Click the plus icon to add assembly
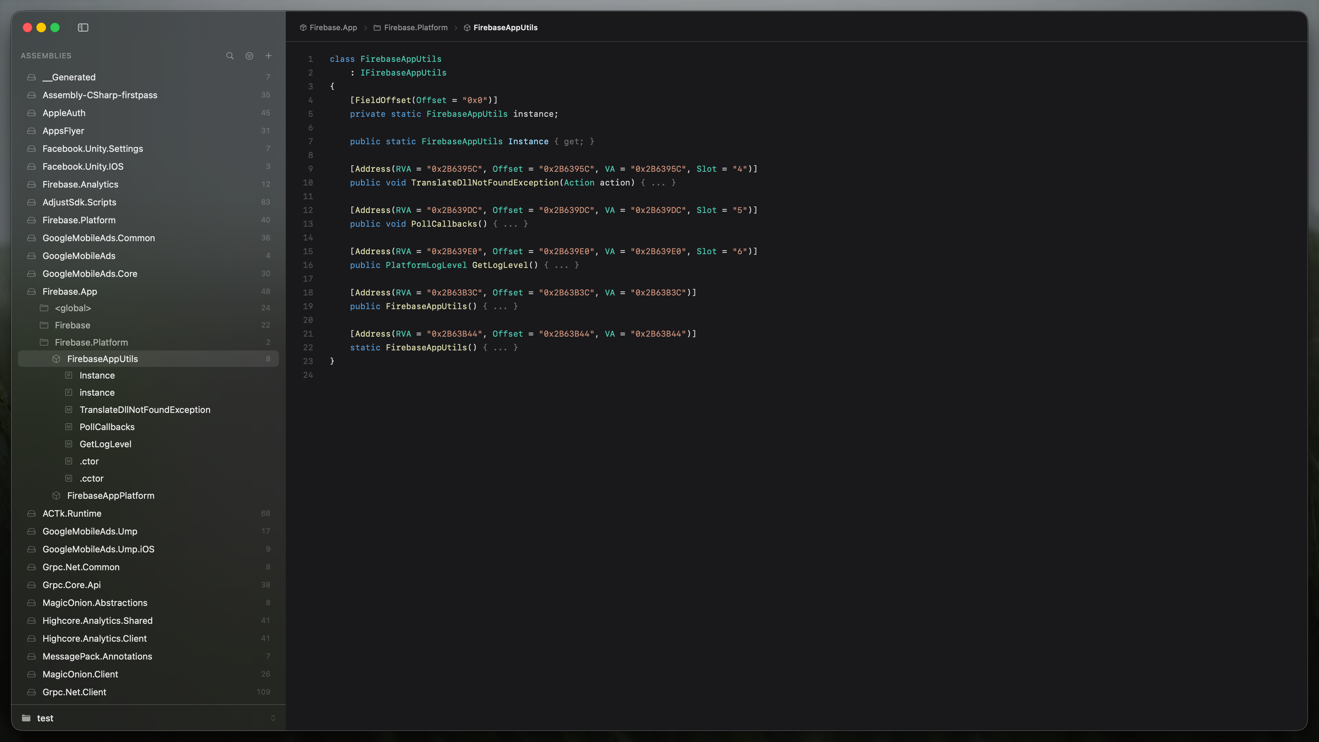The image size is (1319, 742). [x=268, y=56]
